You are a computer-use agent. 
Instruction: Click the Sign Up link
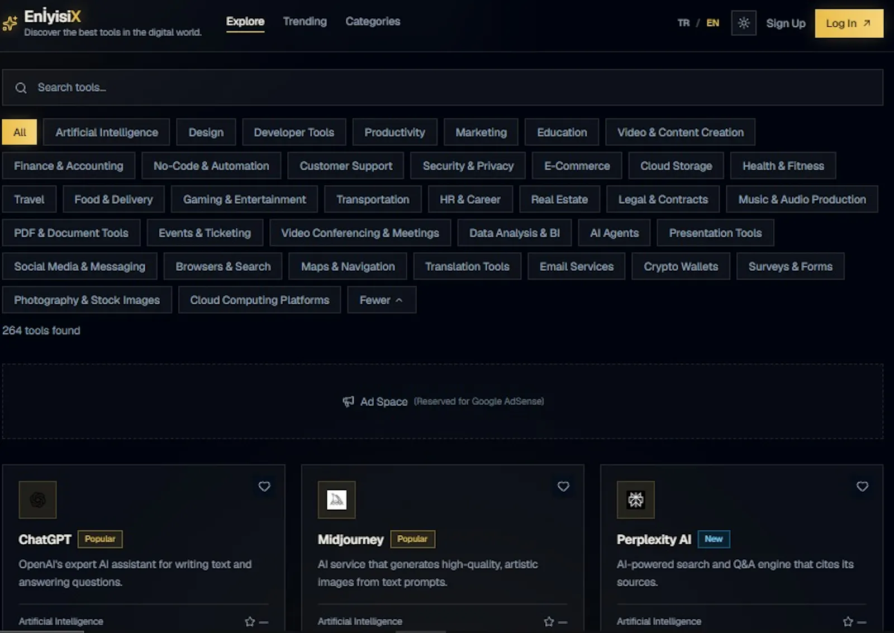786,23
